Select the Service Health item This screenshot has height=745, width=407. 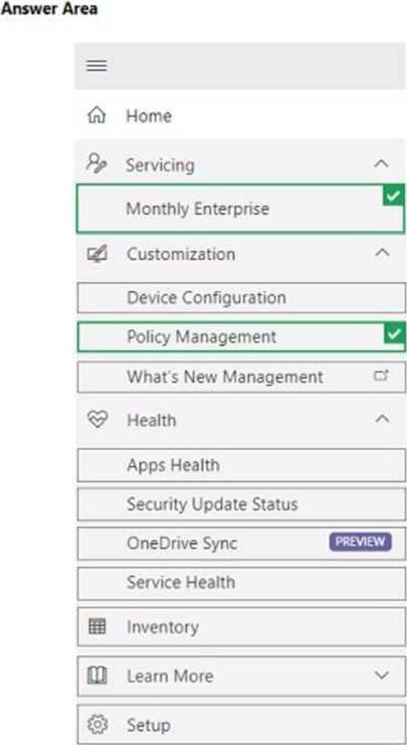tap(242, 583)
